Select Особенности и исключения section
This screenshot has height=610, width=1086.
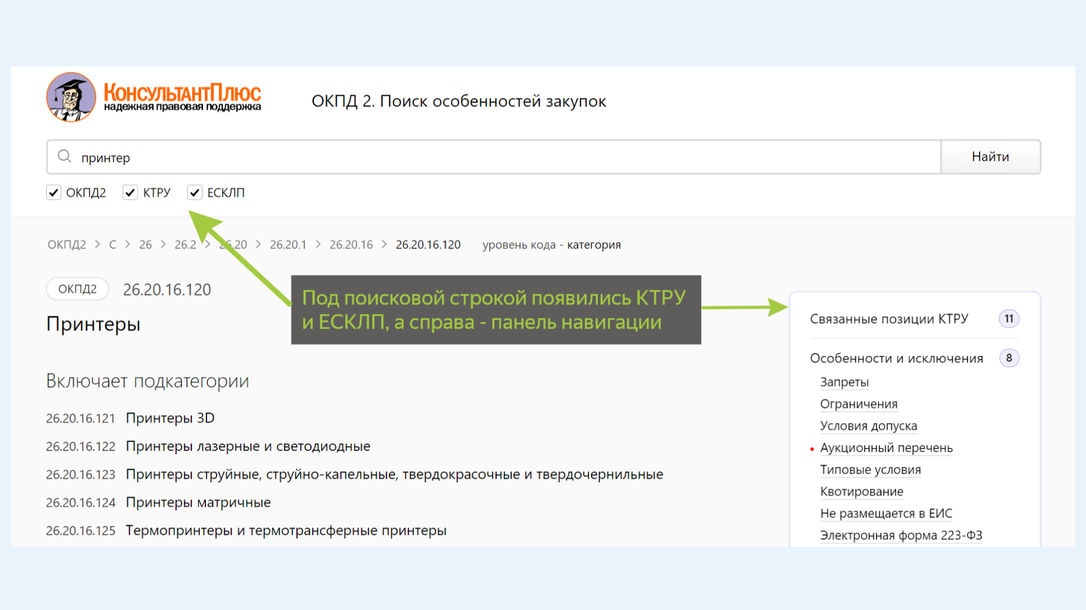[896, 358]
